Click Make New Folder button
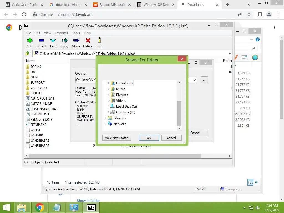Image resolution: width=284 pixels, height=213 pixels. (x=116, y=138)
